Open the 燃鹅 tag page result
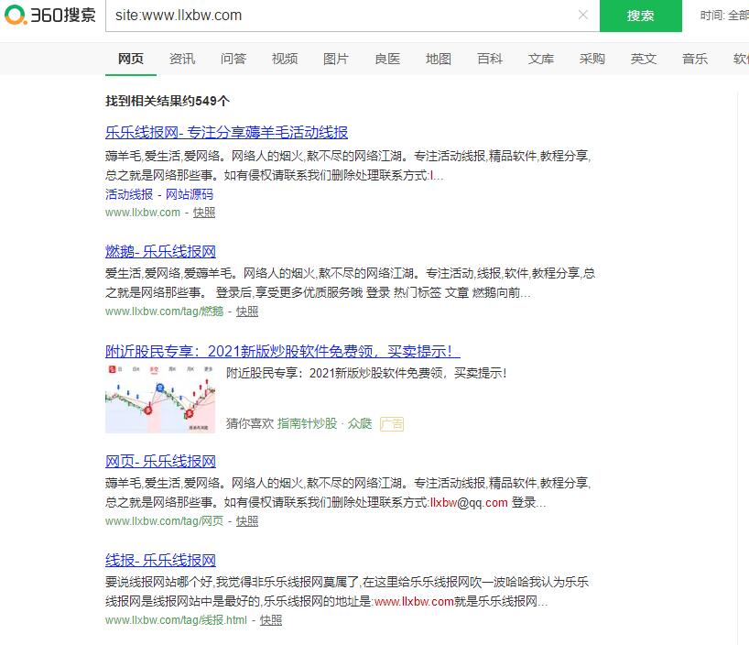The image size is (749, 645). click(160, 251)
